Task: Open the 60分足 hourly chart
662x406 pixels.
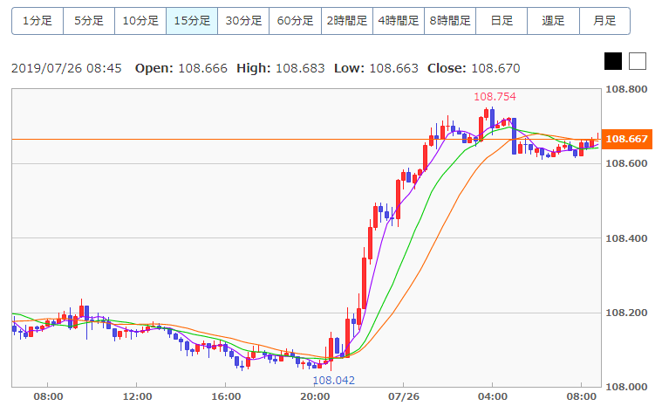Action: pyautogui.click(x=295, y=21)
